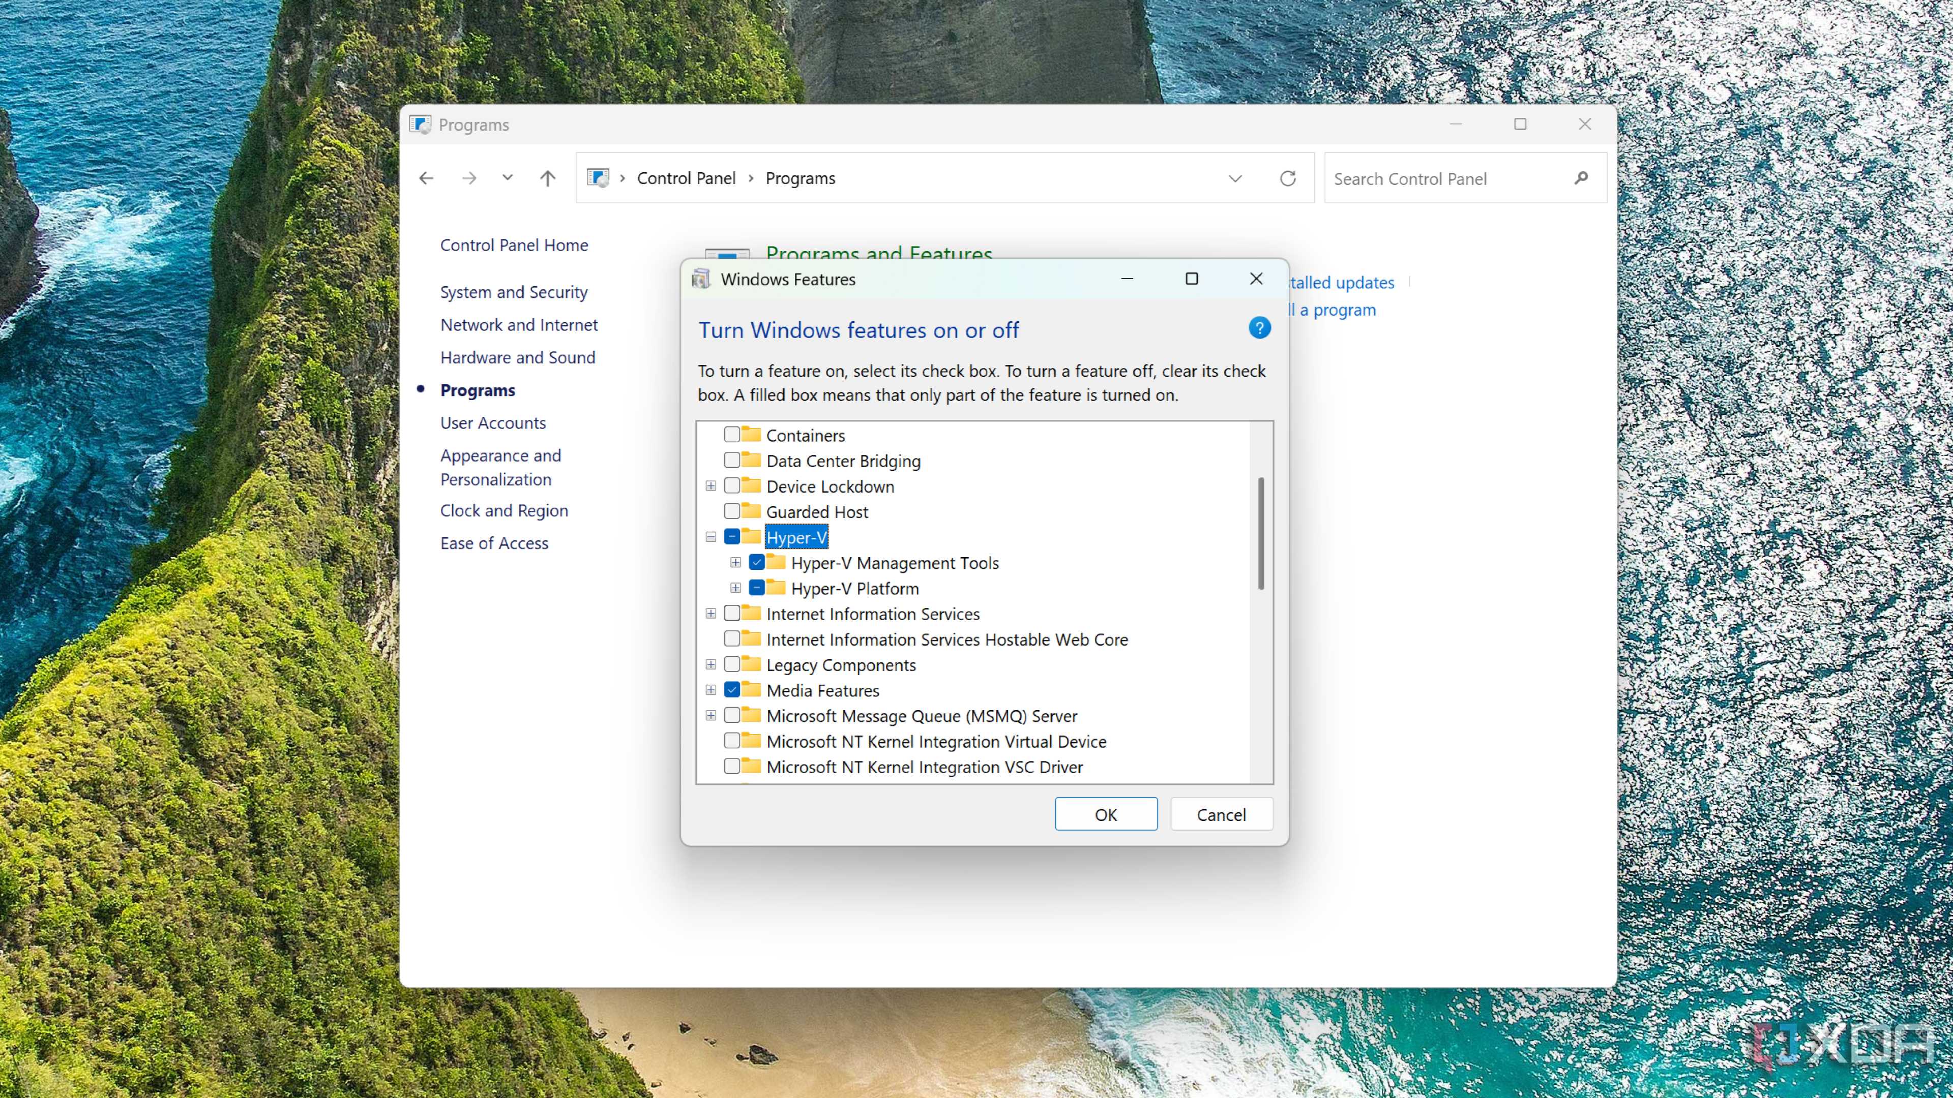Click the Refresh icon in address bar
The image size is (1953, 1098).
(1287, 178)
